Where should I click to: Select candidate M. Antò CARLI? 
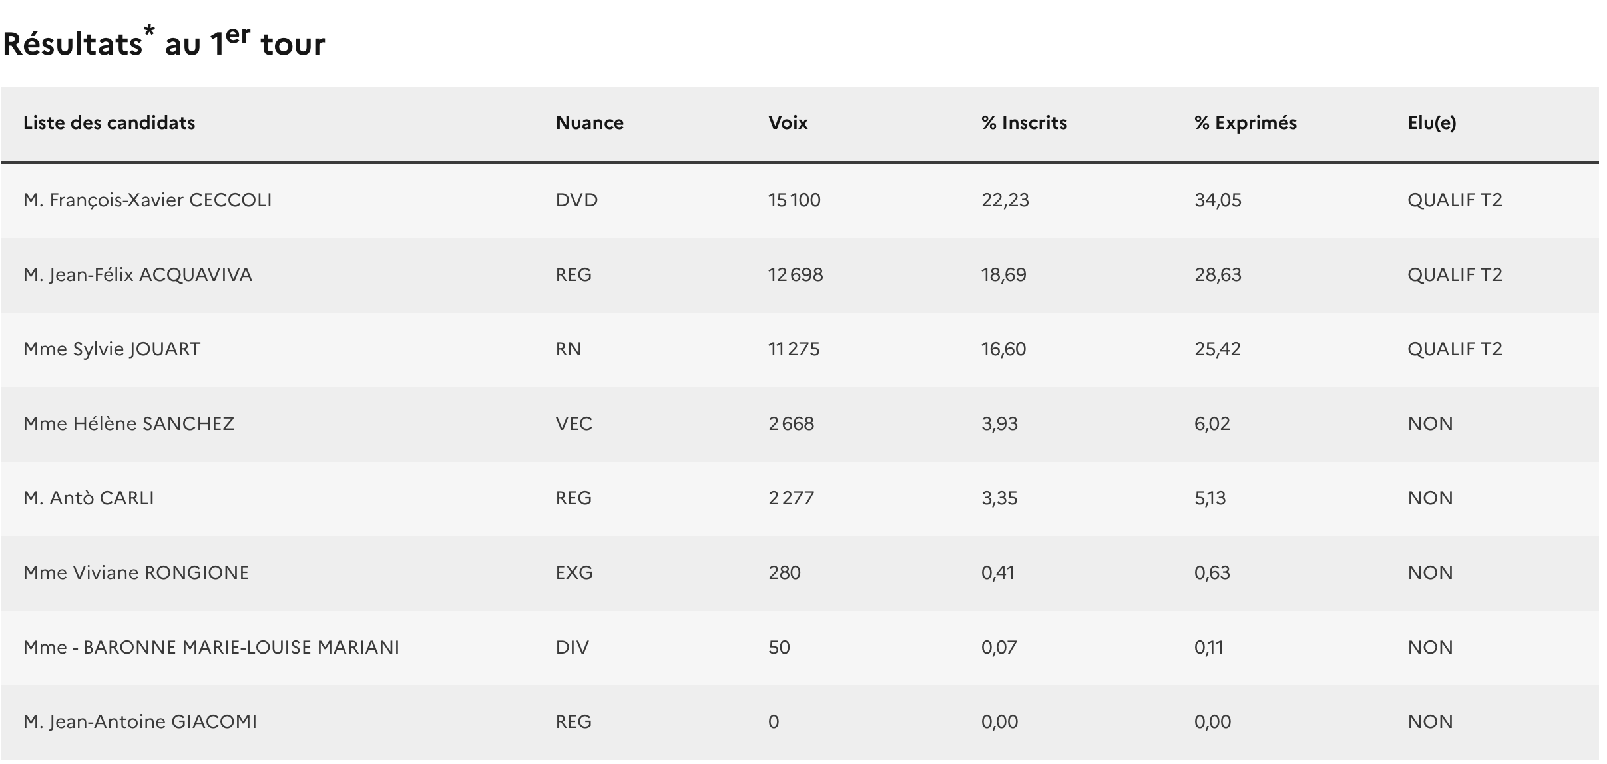[x=89, y=498]
